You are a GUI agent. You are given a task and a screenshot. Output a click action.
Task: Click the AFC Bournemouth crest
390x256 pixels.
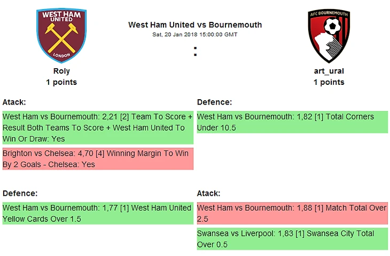click(329, 36)
